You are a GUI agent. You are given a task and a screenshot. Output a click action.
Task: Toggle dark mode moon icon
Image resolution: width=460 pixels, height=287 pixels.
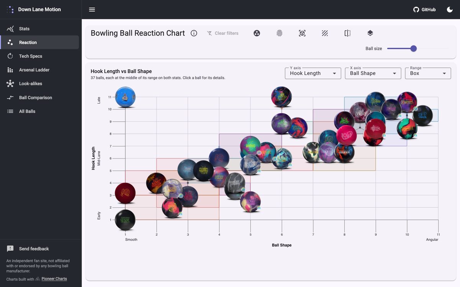(450, 10)
